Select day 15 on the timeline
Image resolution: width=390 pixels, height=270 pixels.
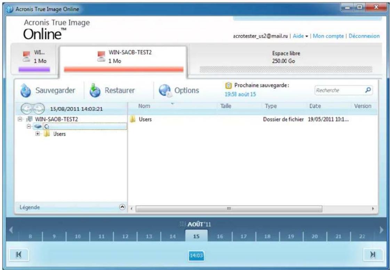[x=196, y=236]
